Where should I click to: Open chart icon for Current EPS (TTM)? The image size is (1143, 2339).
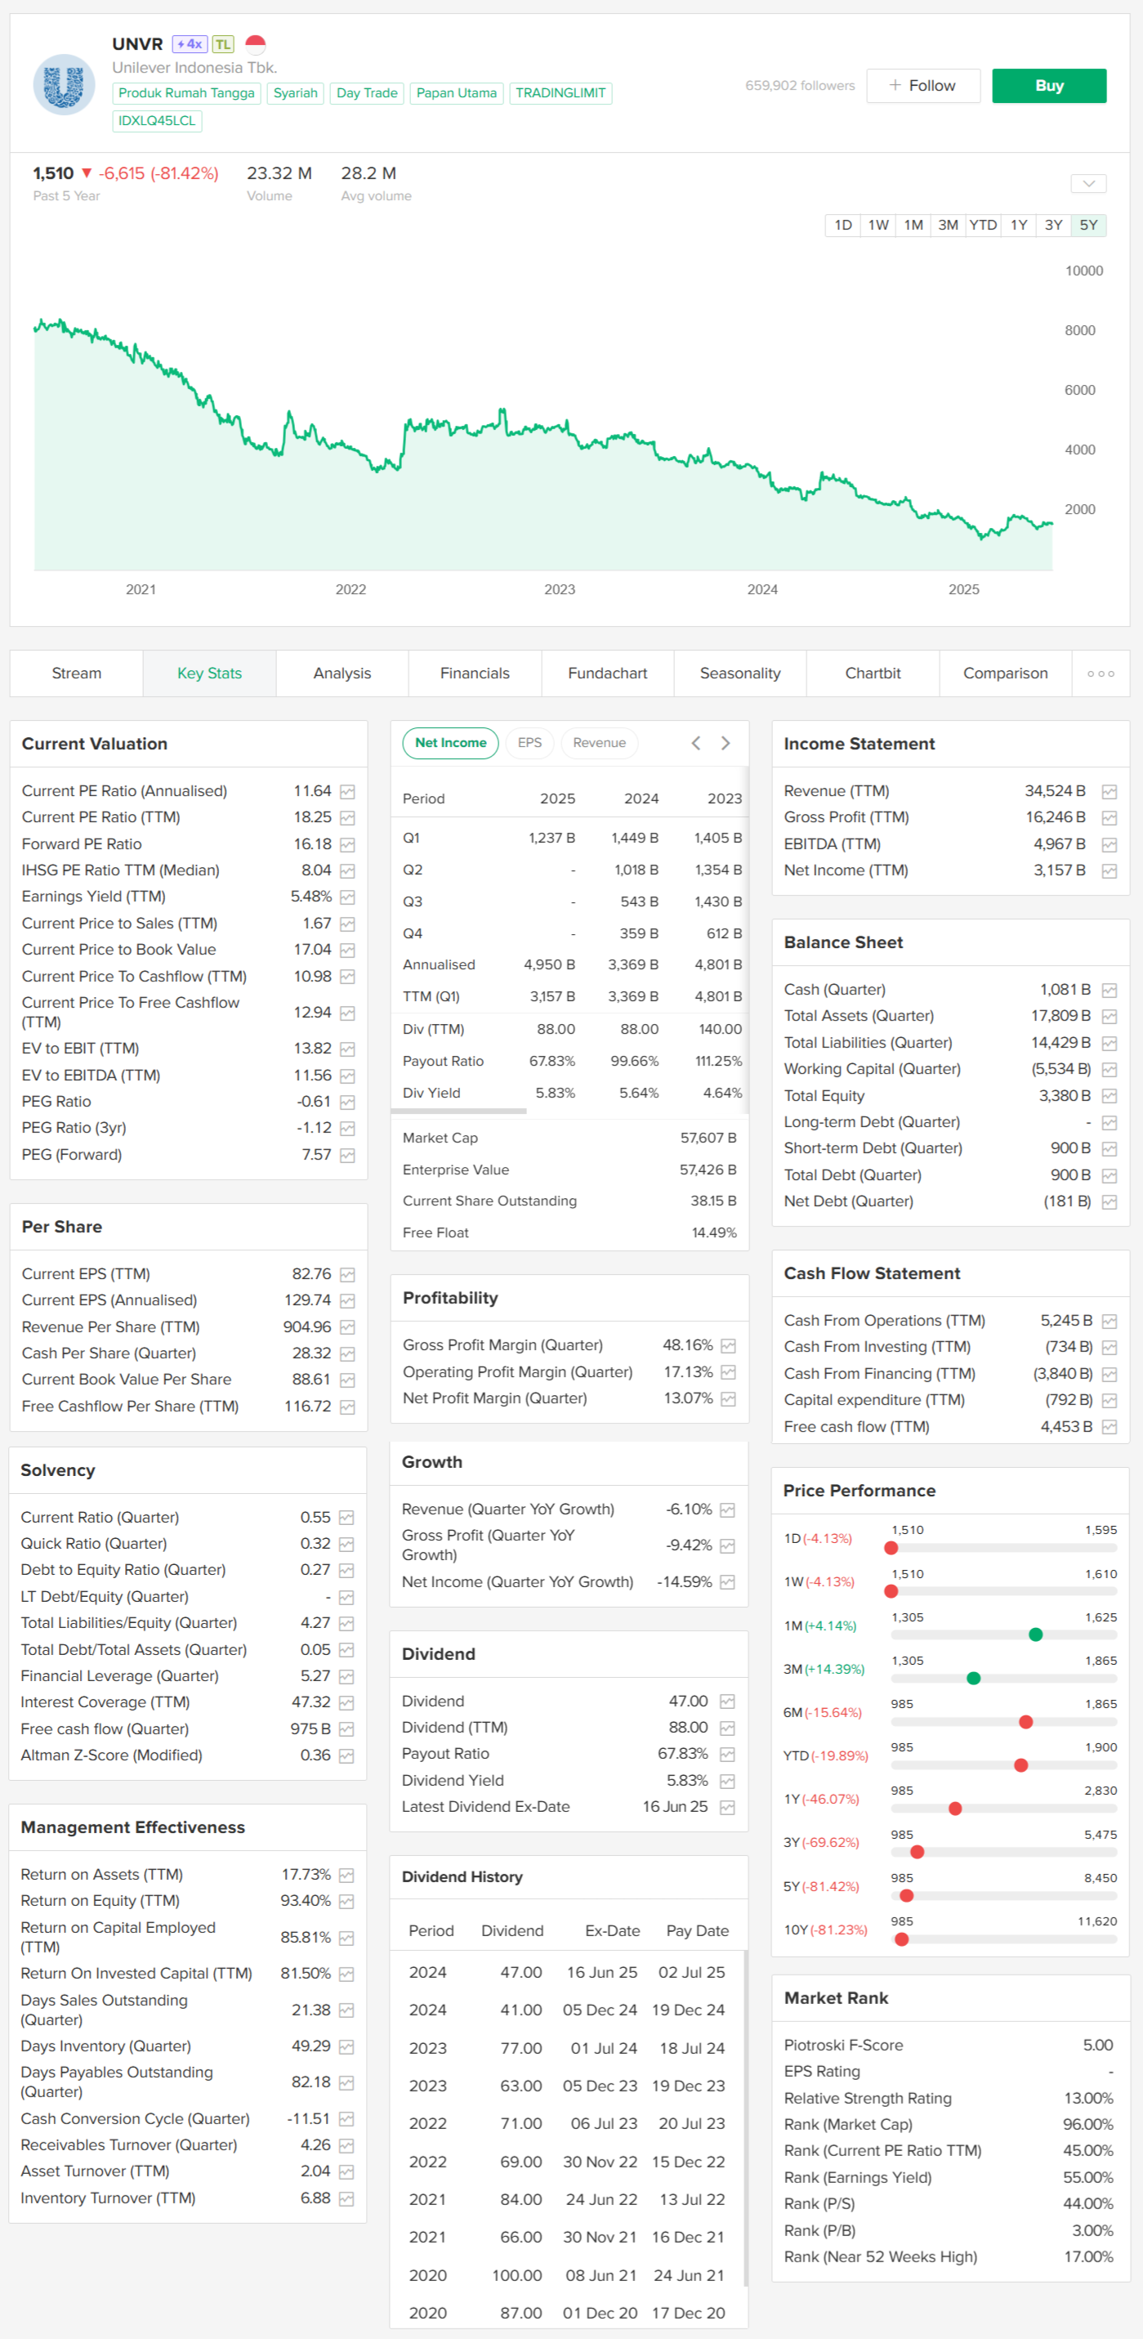tap(346, 1274)
